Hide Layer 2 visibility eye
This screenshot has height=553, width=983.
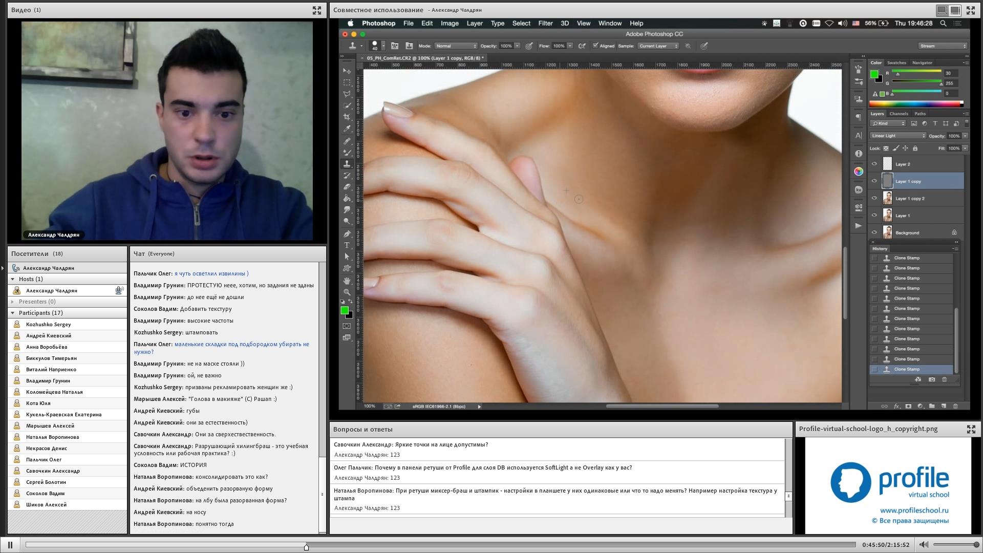point(874,164)
